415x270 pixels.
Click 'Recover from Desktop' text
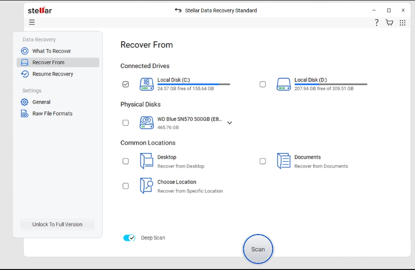(181, 166)
